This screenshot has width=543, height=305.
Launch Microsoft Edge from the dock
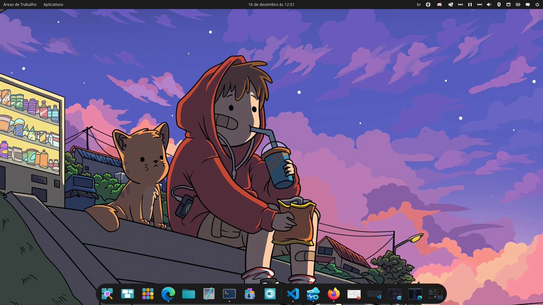click(168, 294)
